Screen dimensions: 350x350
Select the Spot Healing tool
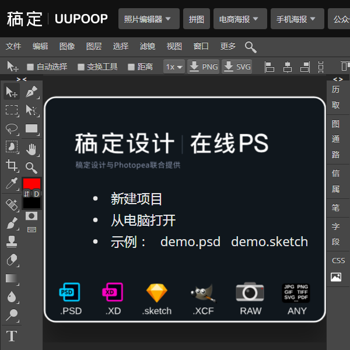(12, 205)
